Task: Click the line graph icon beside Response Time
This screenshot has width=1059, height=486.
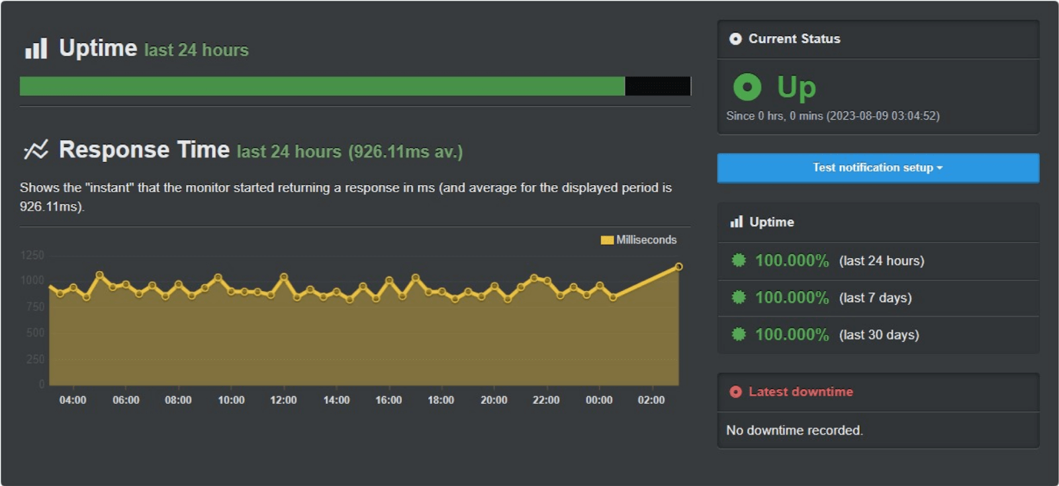Action: click(x=36, y=149)
